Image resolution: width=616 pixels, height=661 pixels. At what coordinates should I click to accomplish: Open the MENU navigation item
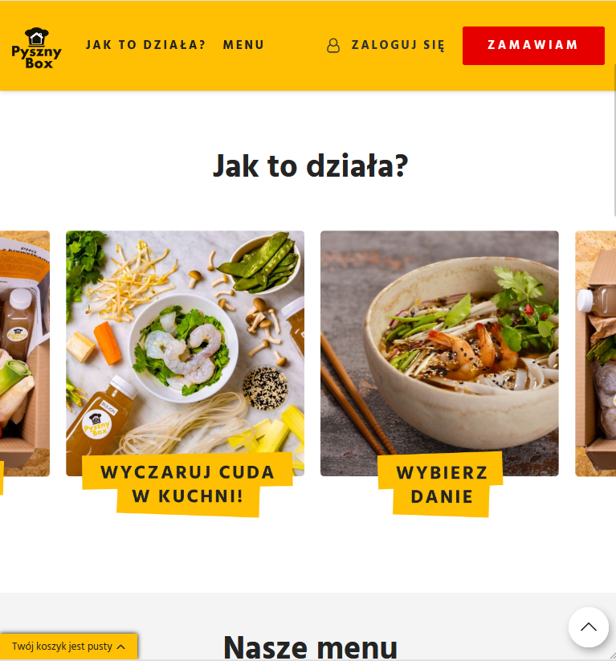pyautogui.click(x=243, y=45)
